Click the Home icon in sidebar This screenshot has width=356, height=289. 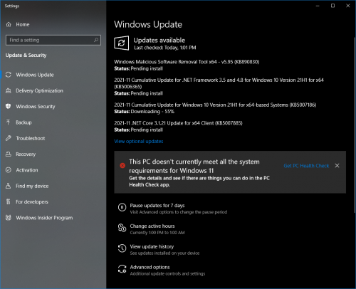pos(9,24)
